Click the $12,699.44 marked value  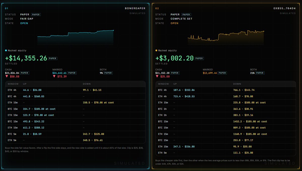point(210,73)
